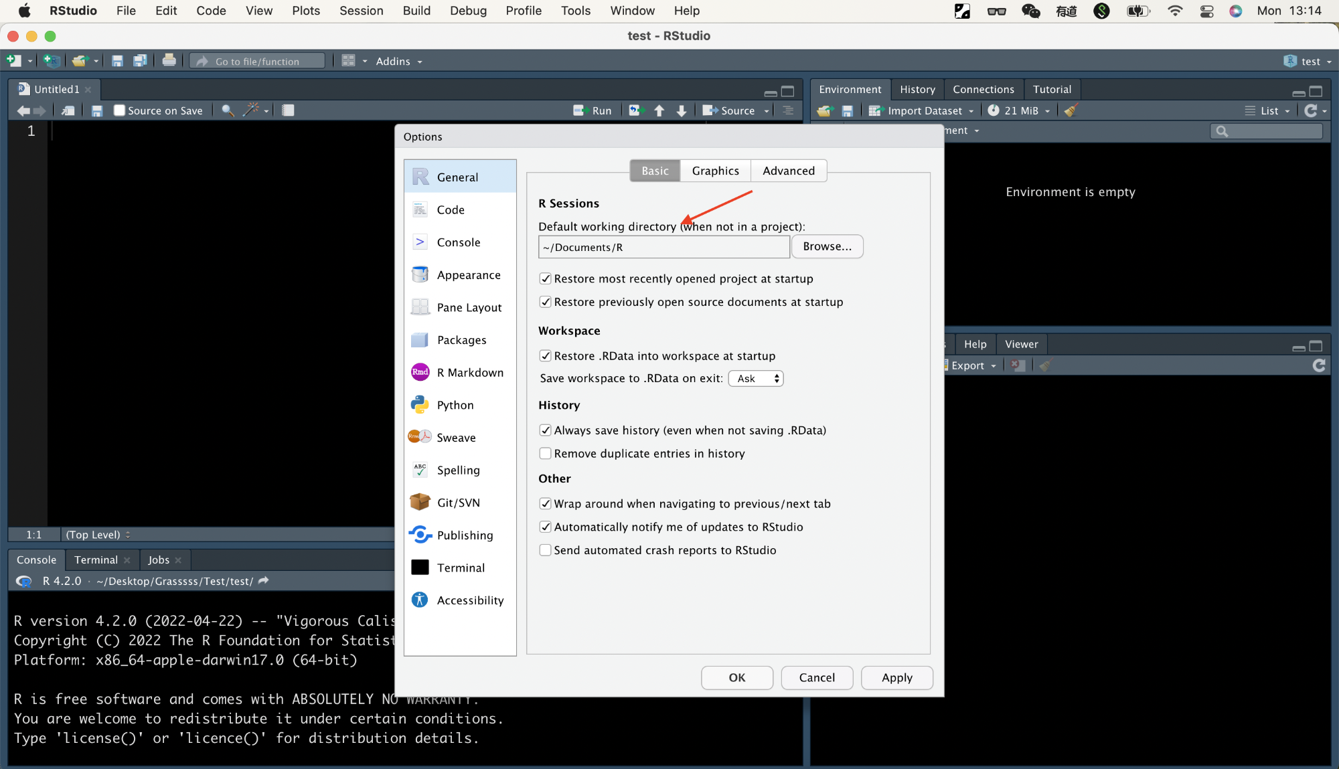This screenshot has height=769, width=1339.
Task: Click the Go to file/function box
Action: click(258, 61)
